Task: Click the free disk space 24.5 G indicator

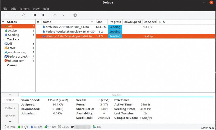Action: 63,127
